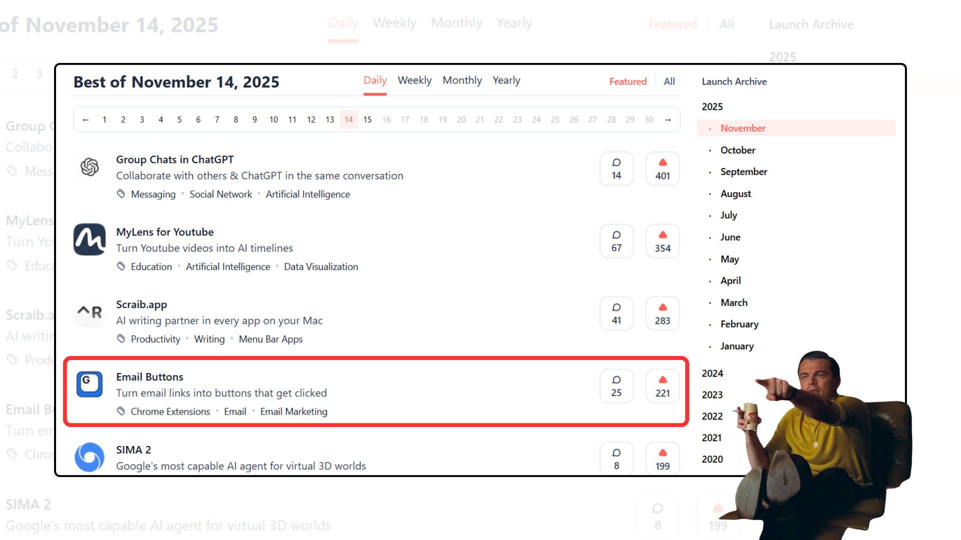Viewport: 961px width, 540px height.
Task: Switch to the Monthly tab
Action: tap(462, 80)
